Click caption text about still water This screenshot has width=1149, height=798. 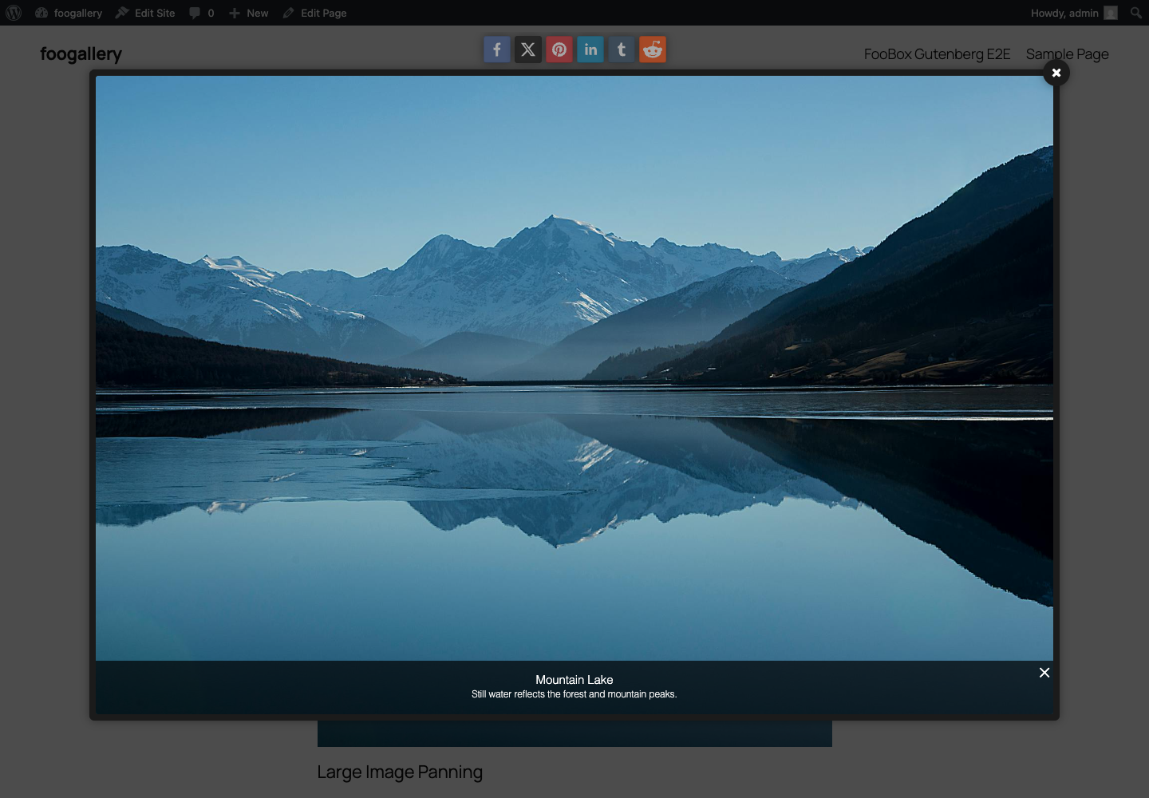click(574, 694)
